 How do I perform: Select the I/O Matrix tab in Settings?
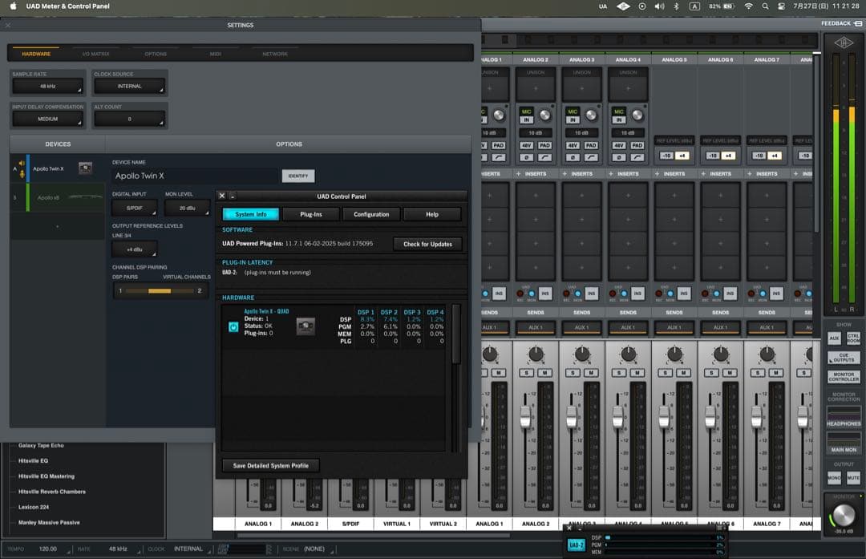pyautogui.click(x=95, y=53)
